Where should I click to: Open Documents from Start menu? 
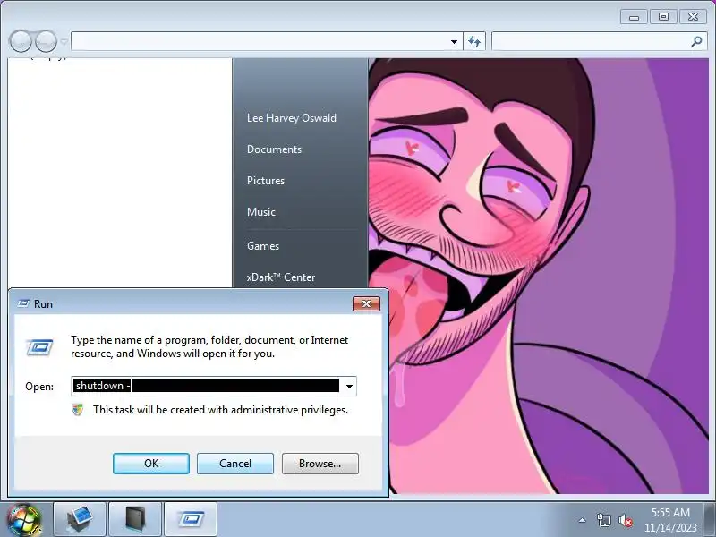pos(274,149)
